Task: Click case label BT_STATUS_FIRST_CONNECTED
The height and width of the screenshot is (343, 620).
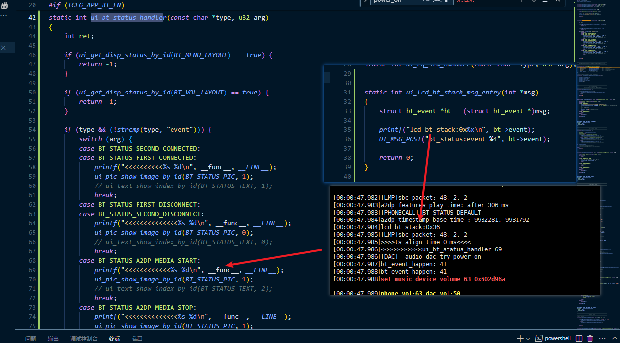Action: [145, 158]
